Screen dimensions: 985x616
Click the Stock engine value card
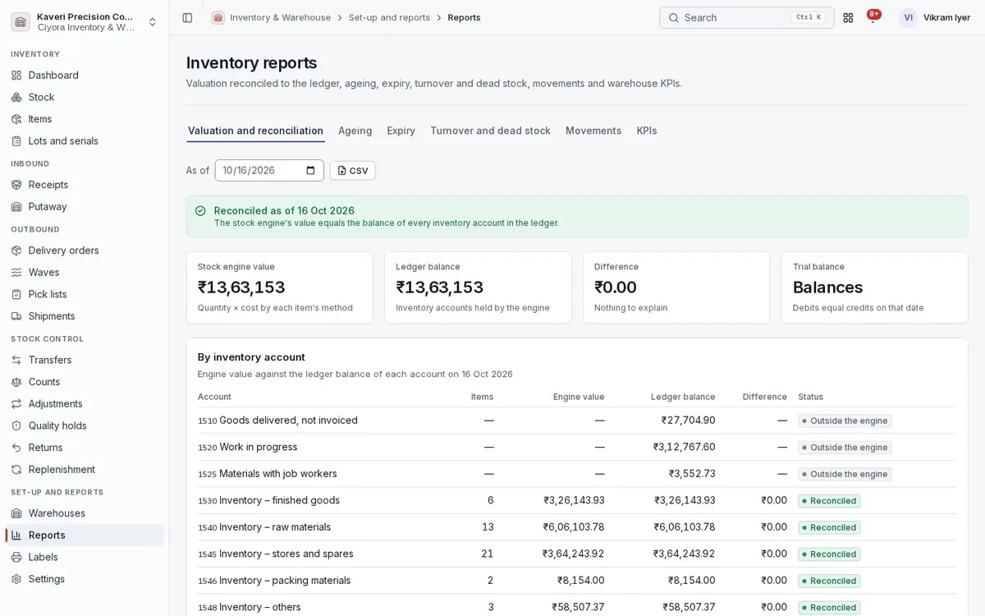coord(280,287)
